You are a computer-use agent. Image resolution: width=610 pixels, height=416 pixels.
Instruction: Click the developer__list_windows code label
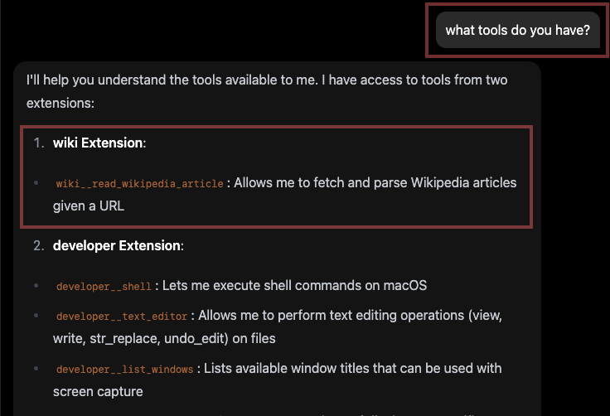click(124, 369)
